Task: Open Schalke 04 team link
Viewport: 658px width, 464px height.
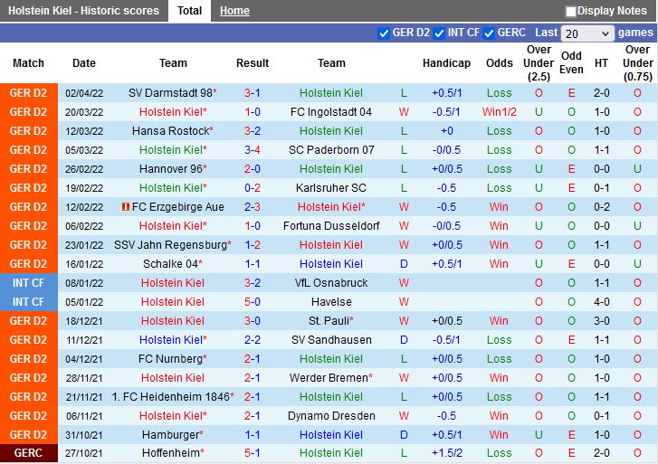Action: (170, 264)
